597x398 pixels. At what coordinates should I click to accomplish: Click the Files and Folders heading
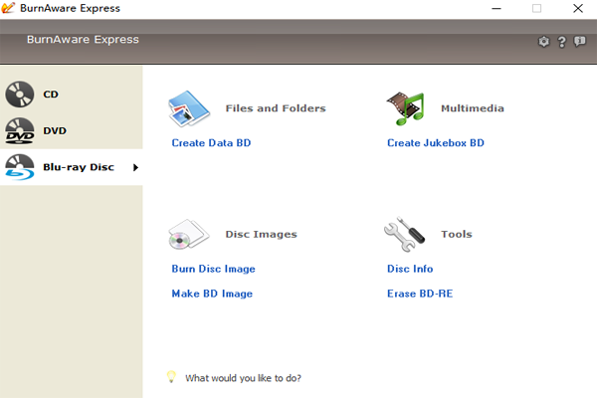[276, 108]
